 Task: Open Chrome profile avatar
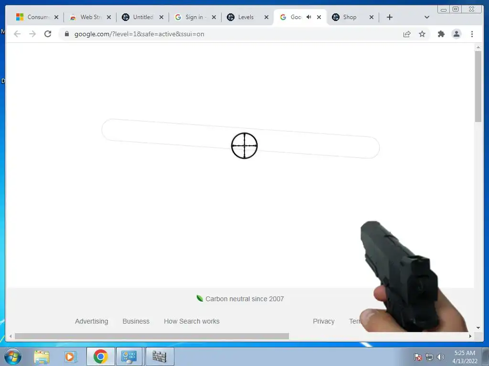point(456,34)
